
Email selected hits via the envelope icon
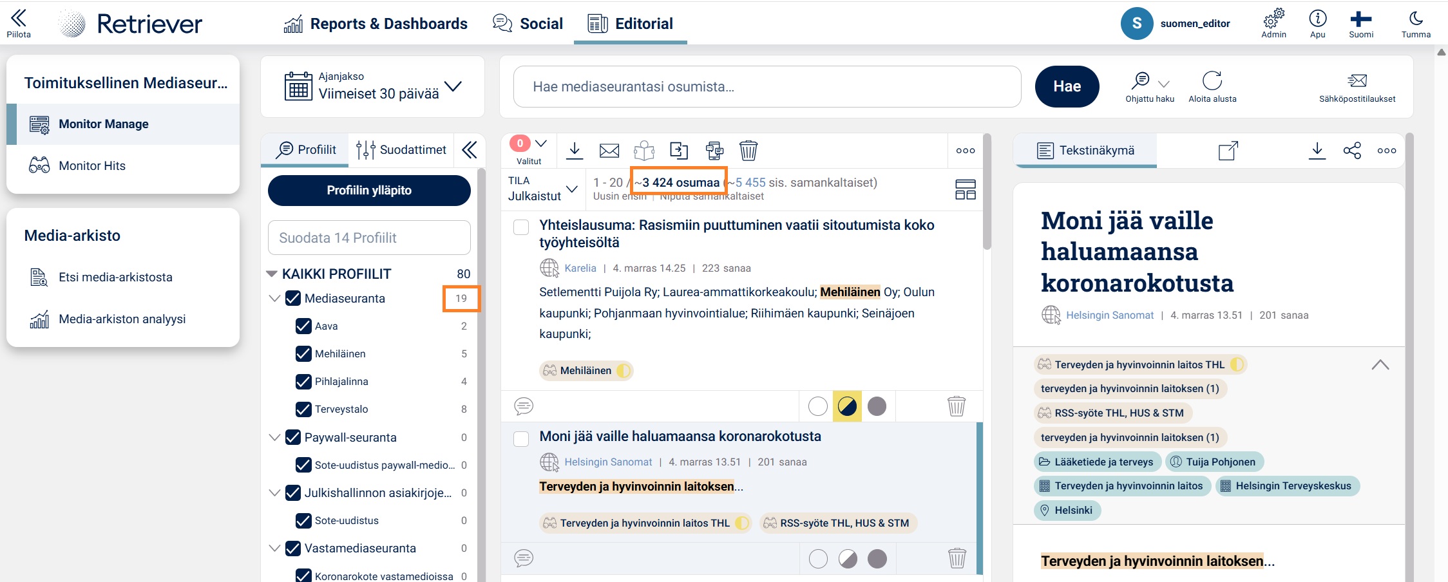pyautogui.click(x=609, y=151)
